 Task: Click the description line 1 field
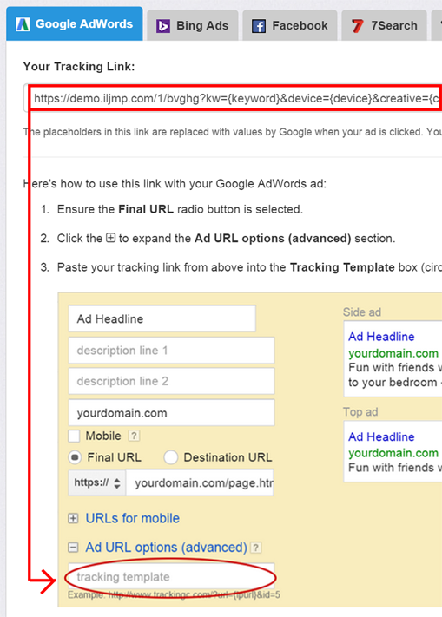click(x=171, y=350)
